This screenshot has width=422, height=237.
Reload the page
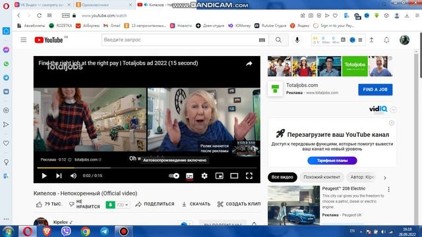pos(39,16)
